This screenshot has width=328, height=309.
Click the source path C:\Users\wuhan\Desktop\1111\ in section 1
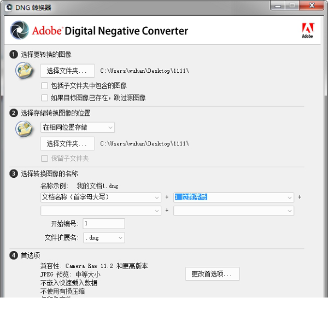[x=144, y=71]
